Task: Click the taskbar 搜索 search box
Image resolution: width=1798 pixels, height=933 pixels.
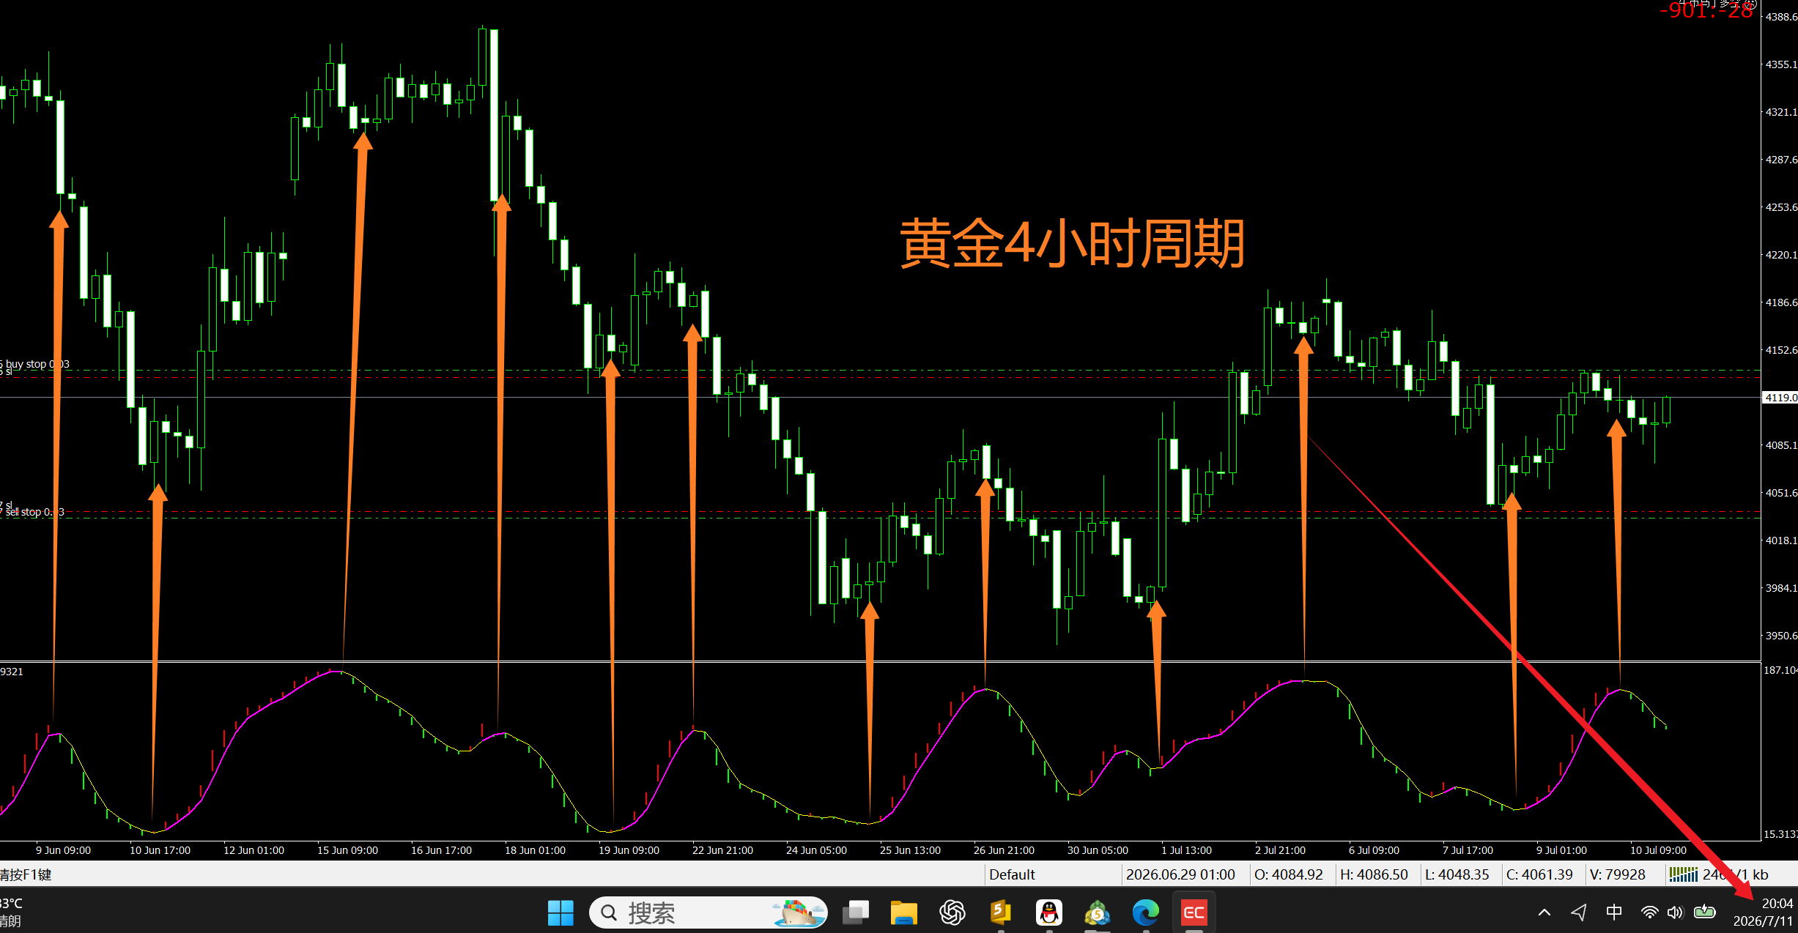Action: [708, 912]
